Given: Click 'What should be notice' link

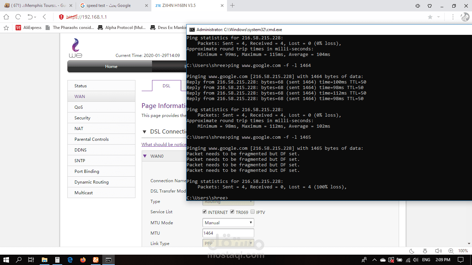Looking at the screenshot, I should pos(164,145).
